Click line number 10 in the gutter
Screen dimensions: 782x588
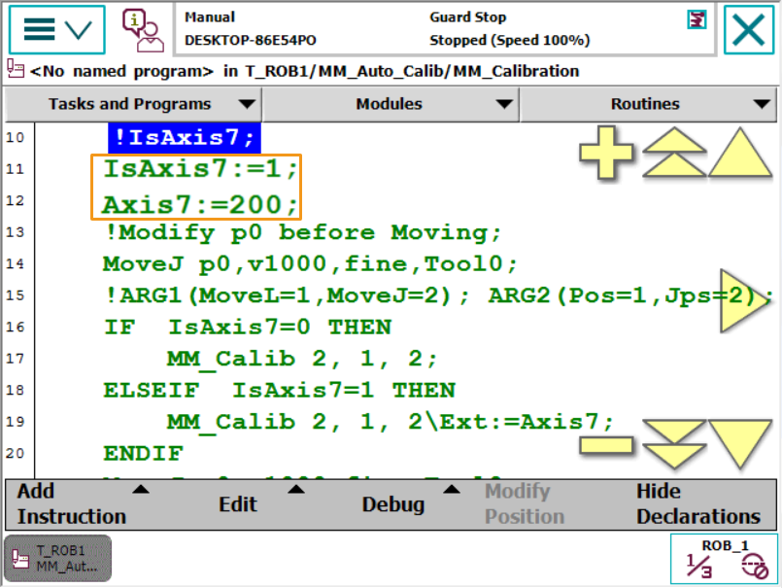tap(16, 137)
